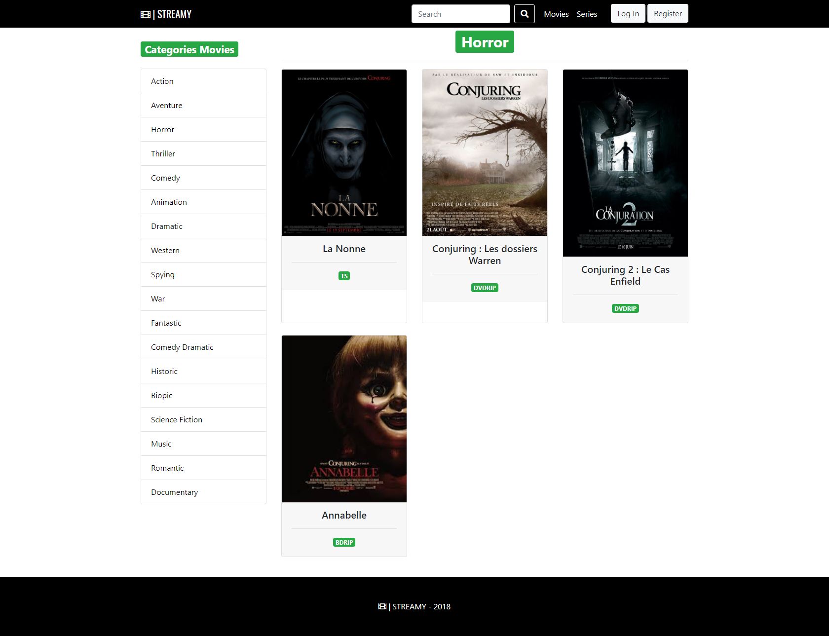Open the Movies menu

pyautogui.click(x=556, y=14)
